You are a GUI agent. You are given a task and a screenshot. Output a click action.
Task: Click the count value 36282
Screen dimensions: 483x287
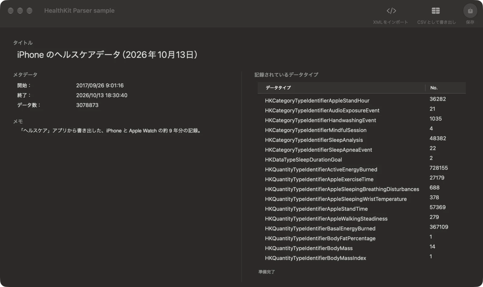coord(438,99)
